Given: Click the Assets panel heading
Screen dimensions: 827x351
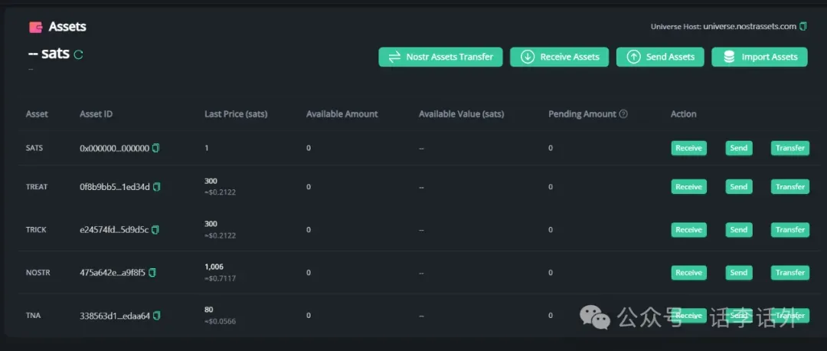Looking at the screenshot, I should 67,26.
